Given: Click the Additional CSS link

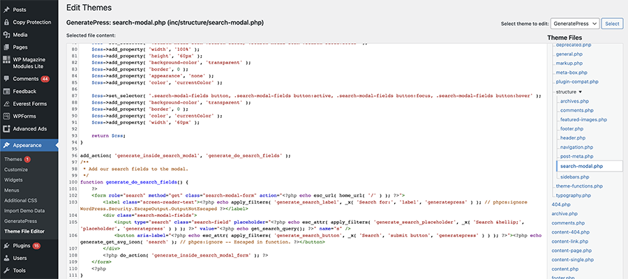Looking at the screenshot, I should coord(22,200).
